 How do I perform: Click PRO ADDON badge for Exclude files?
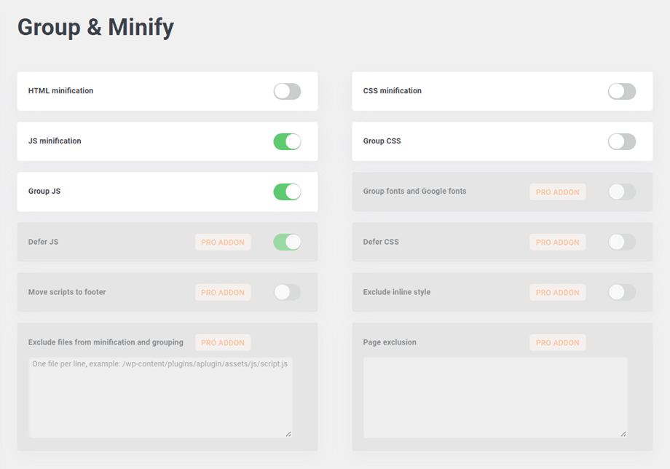coord(223,343)
